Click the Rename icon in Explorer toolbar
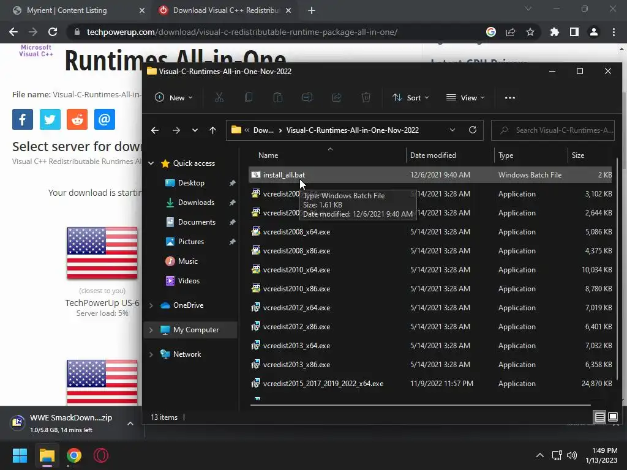 [307, 97]
